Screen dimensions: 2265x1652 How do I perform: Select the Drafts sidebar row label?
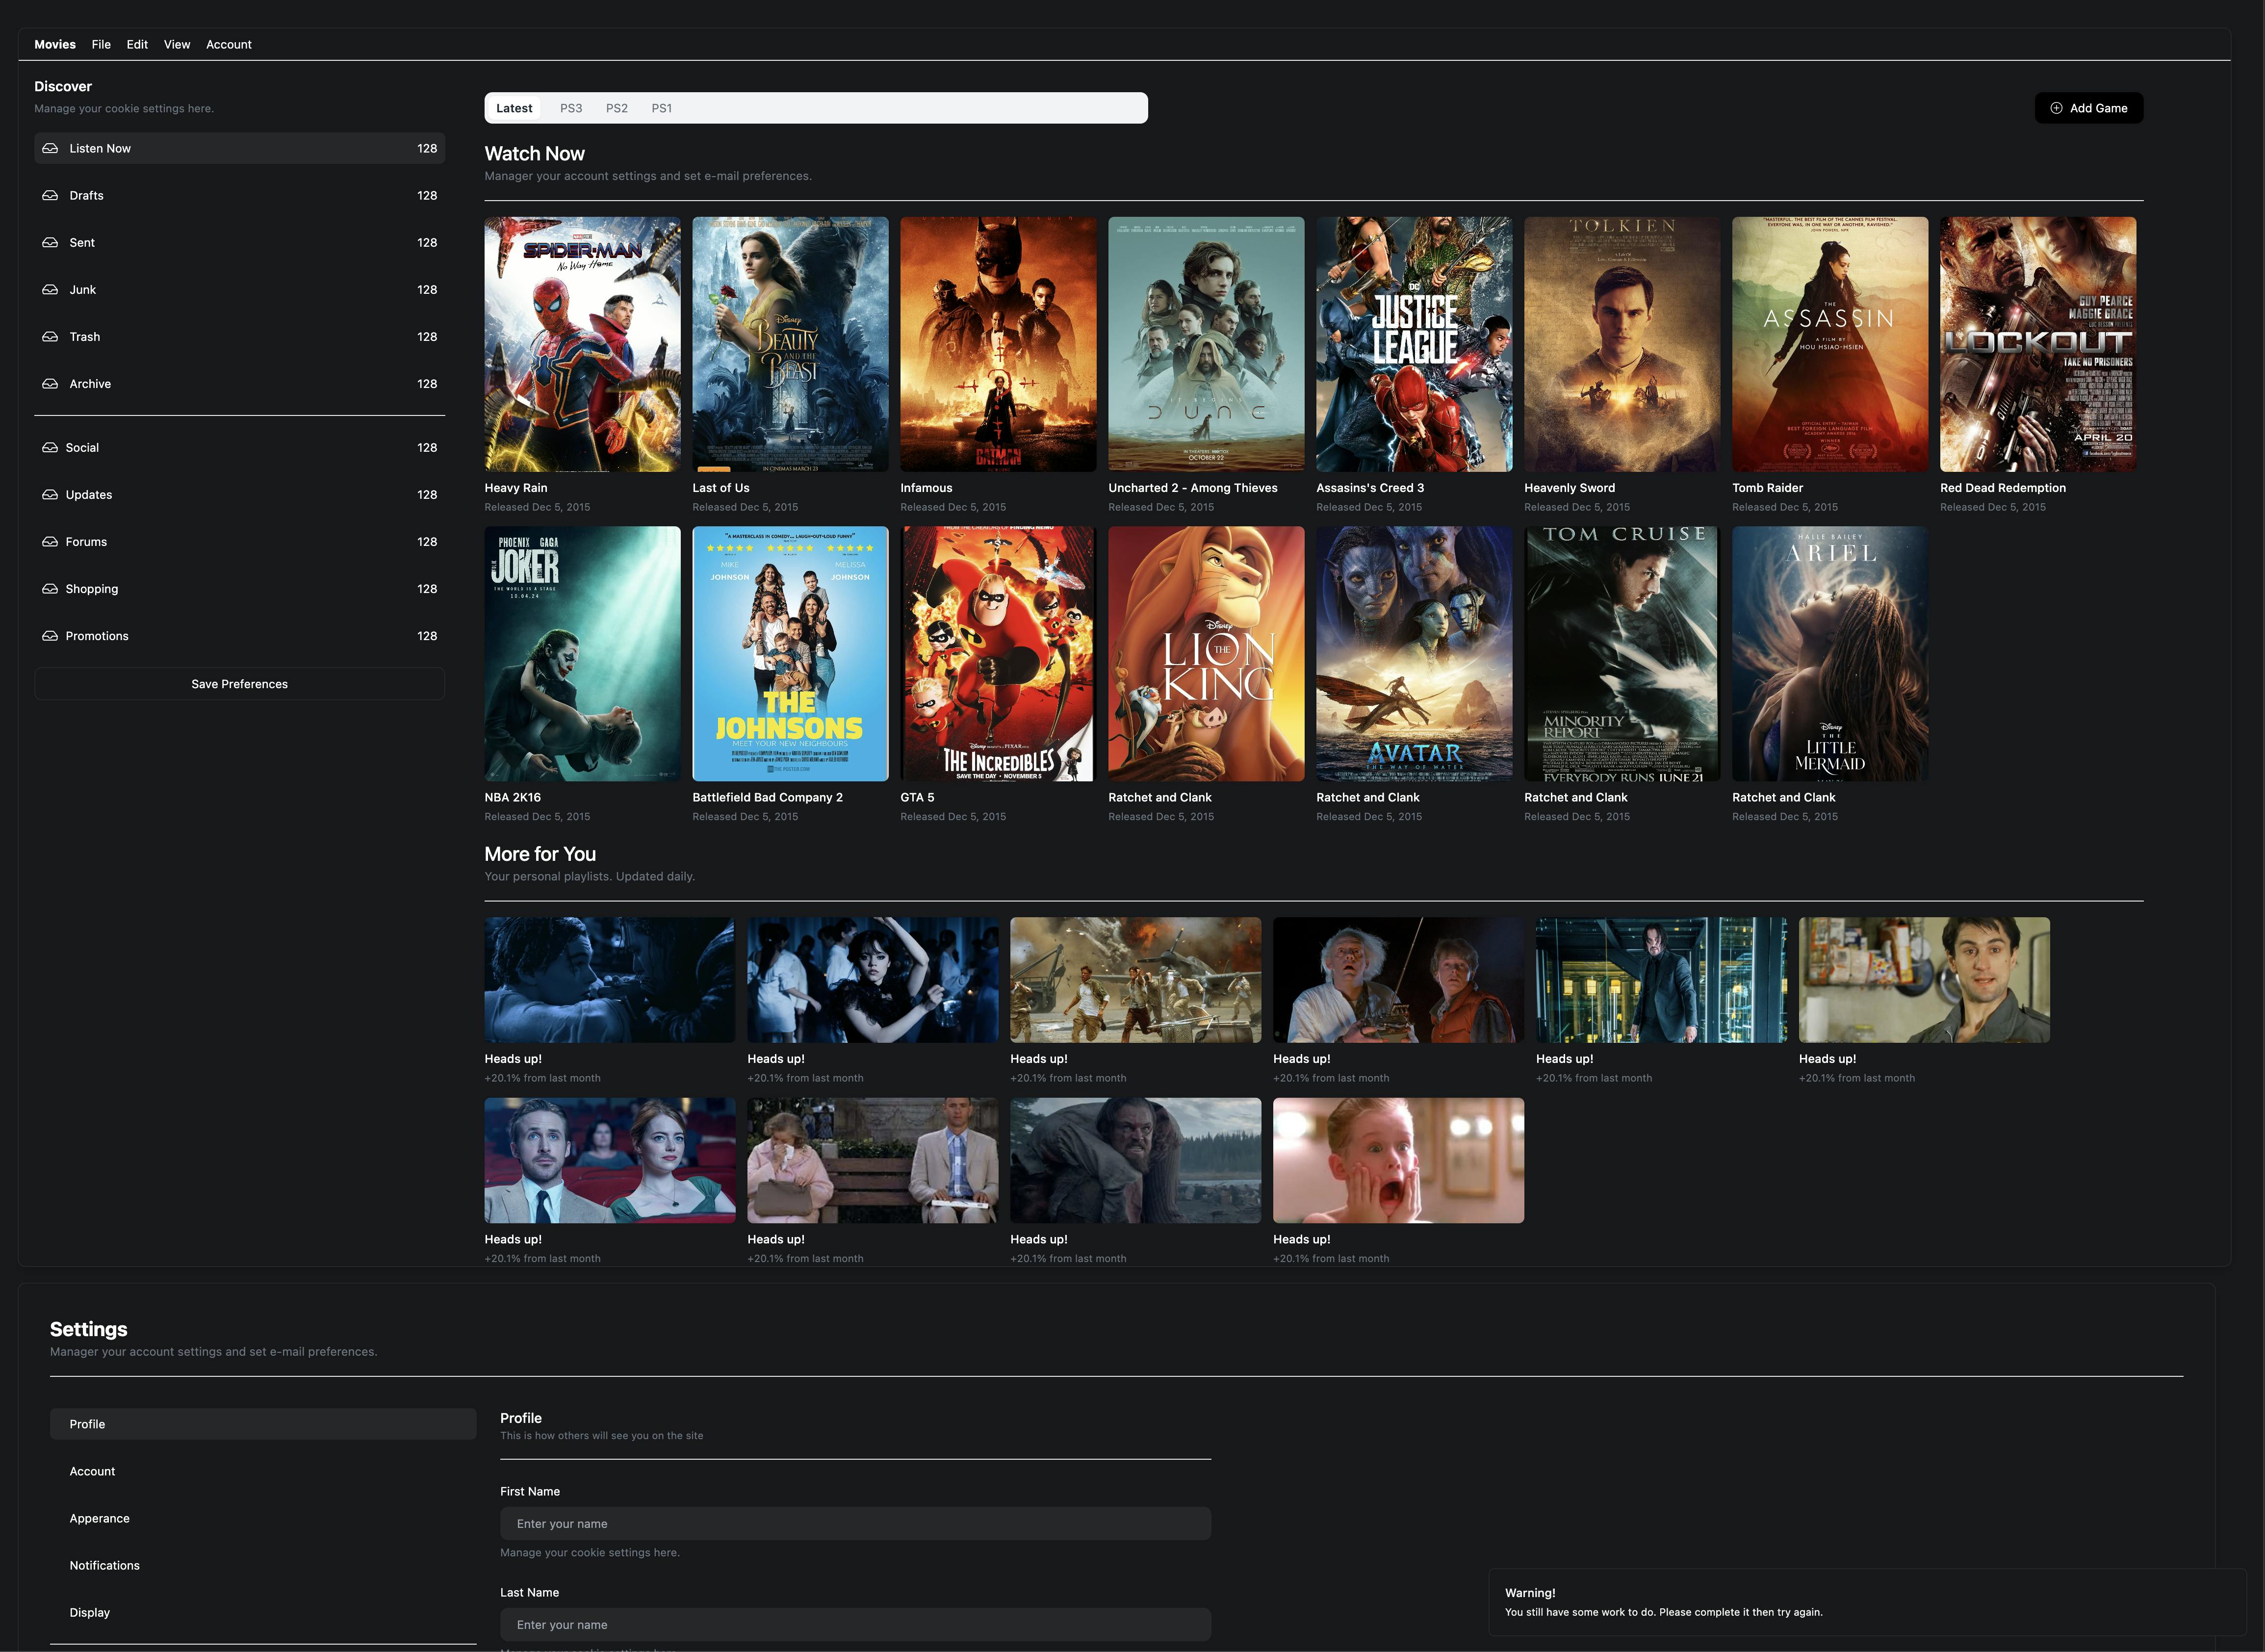(x=86, y=195)
